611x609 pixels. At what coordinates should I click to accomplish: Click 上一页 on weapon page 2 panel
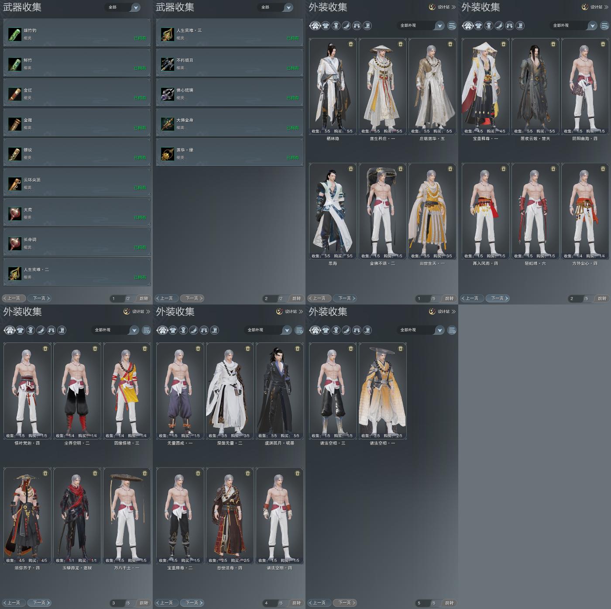[167, 298]
